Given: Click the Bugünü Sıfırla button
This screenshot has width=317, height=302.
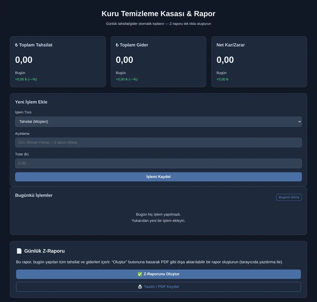Looking at the screenshot, I should [x=289, y=197].
